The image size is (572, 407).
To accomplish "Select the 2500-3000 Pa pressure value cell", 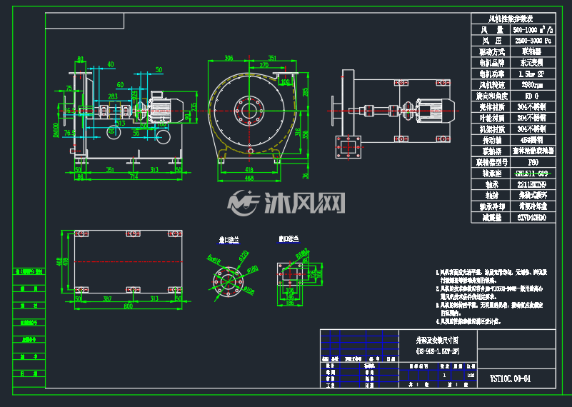I will (533, 41).
